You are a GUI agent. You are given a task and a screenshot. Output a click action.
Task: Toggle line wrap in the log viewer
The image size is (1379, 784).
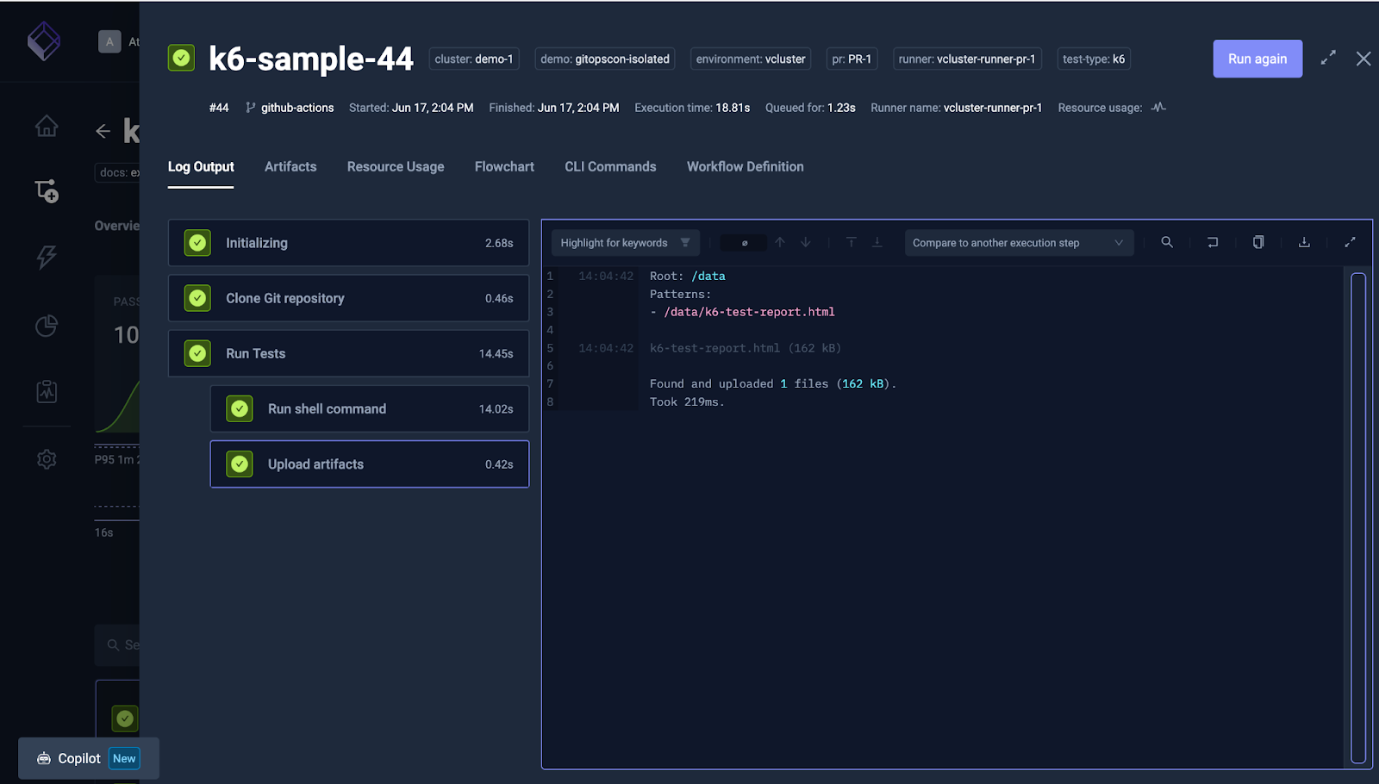pos(1213,242)
